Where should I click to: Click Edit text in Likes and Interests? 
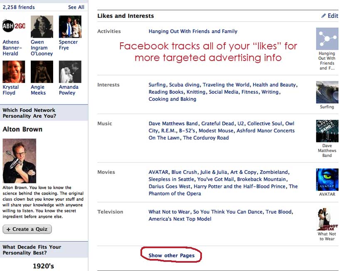coord(333,15)
